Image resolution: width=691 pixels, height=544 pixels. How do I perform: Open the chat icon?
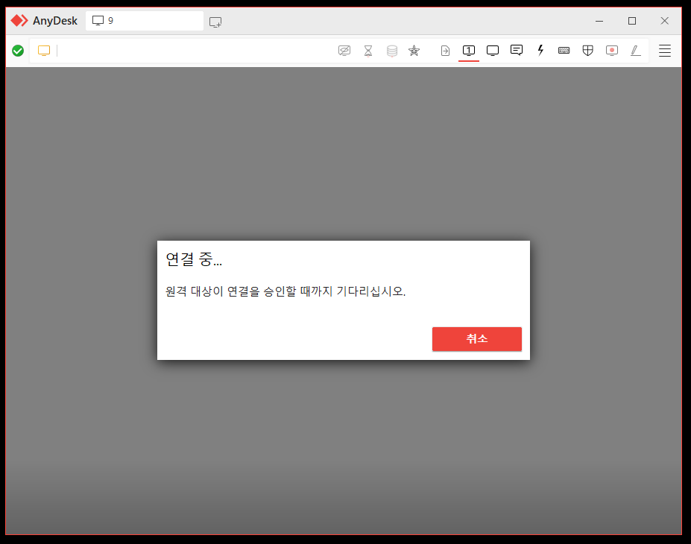517,50
